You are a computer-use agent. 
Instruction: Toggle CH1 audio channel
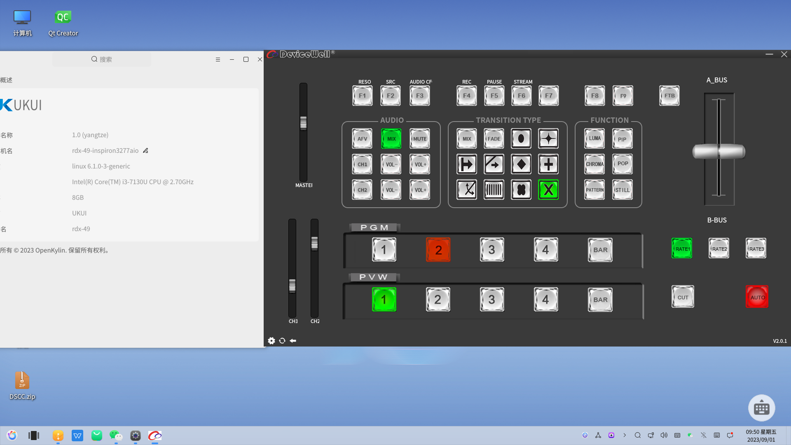coord(362,164)
